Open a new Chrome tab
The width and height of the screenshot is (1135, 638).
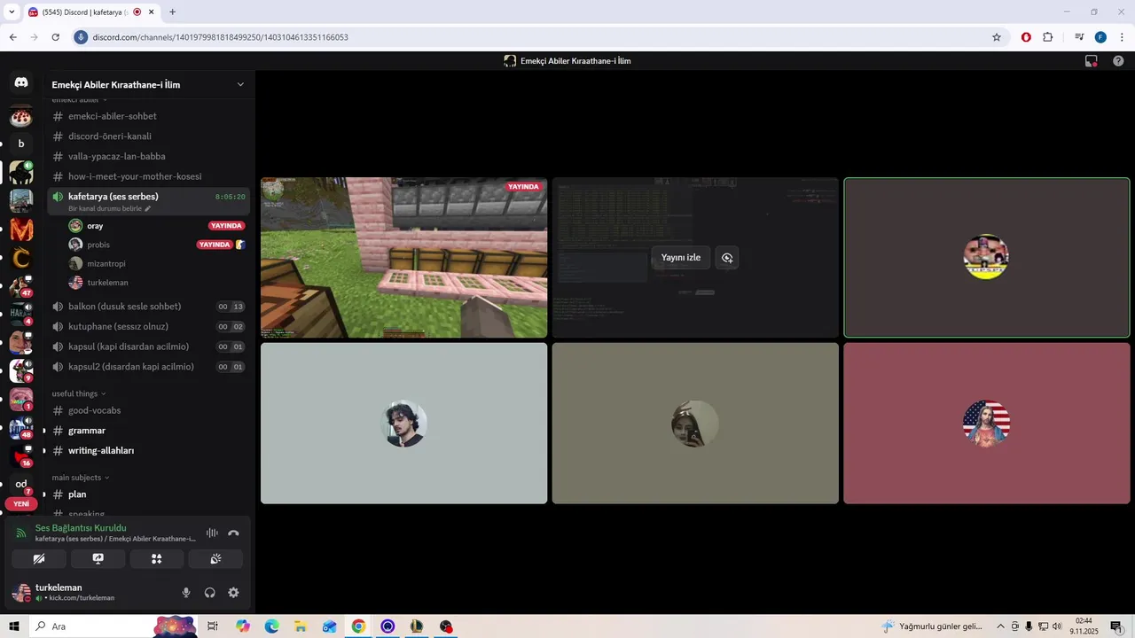pos(172,12)
